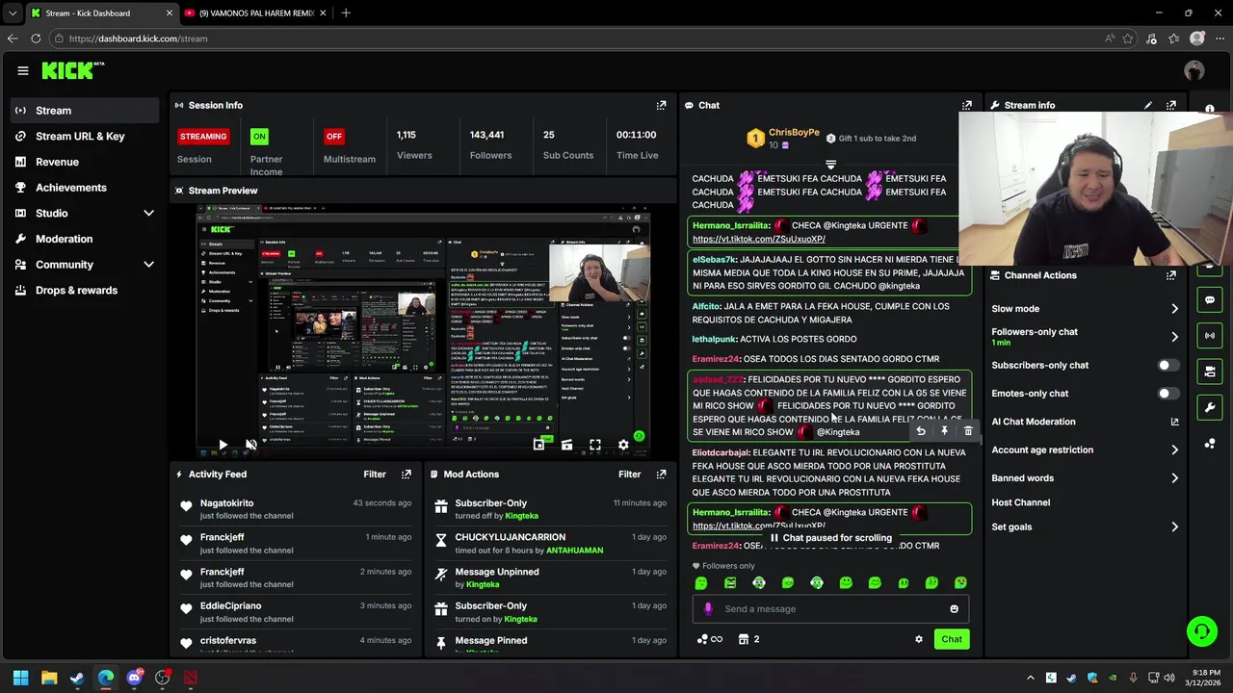Click the three-dots icon in right rail
Image resolution: width=1233 pixels, height=693 pixels.
(1210, 444)
